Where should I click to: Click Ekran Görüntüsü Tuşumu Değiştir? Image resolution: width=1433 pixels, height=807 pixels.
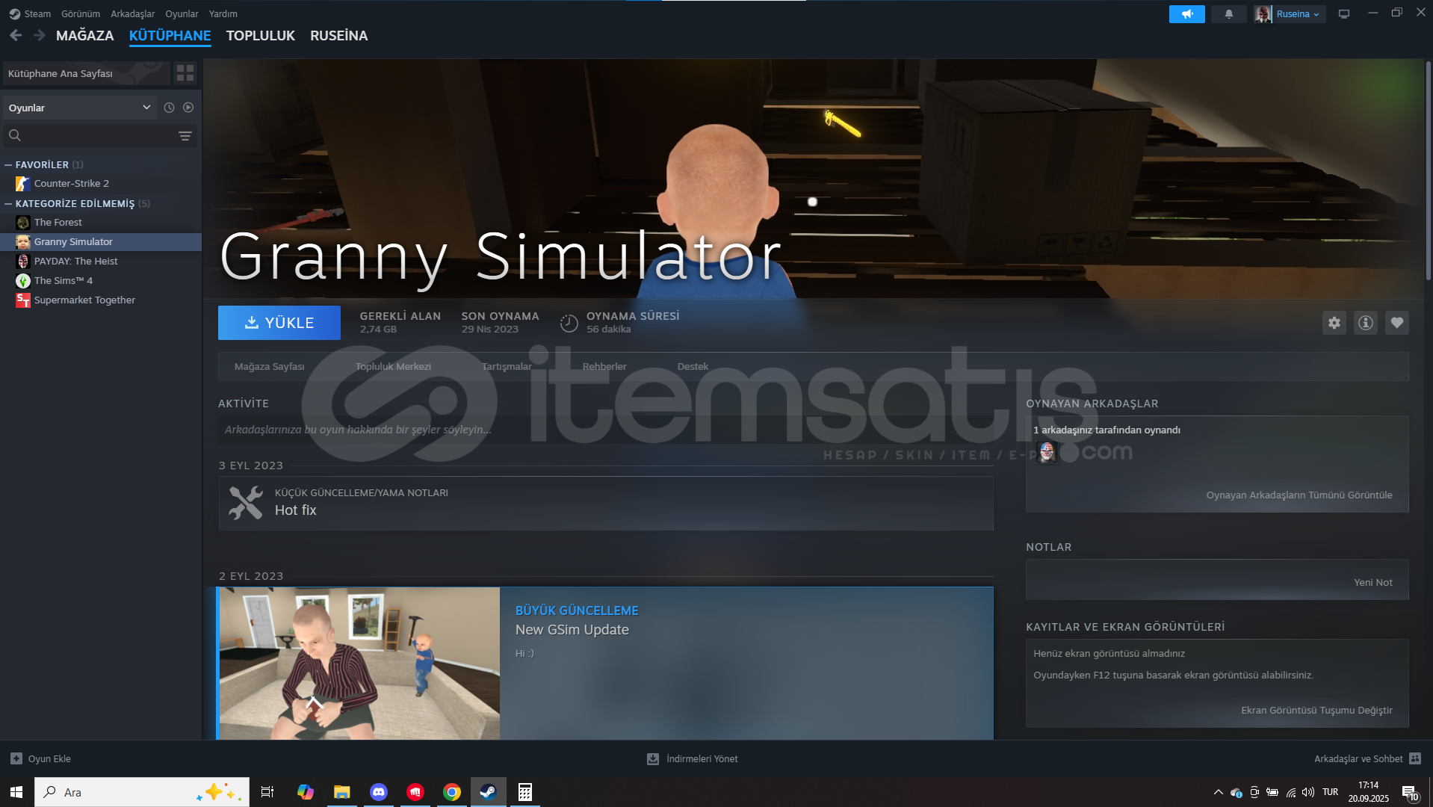point(1316,710)
